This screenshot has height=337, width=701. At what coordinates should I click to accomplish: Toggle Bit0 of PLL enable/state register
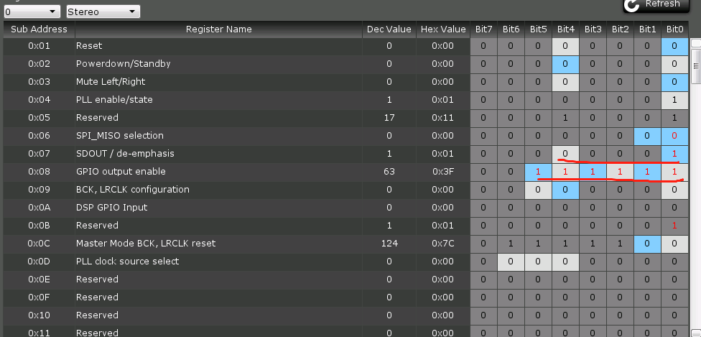(x=674, y=100)
